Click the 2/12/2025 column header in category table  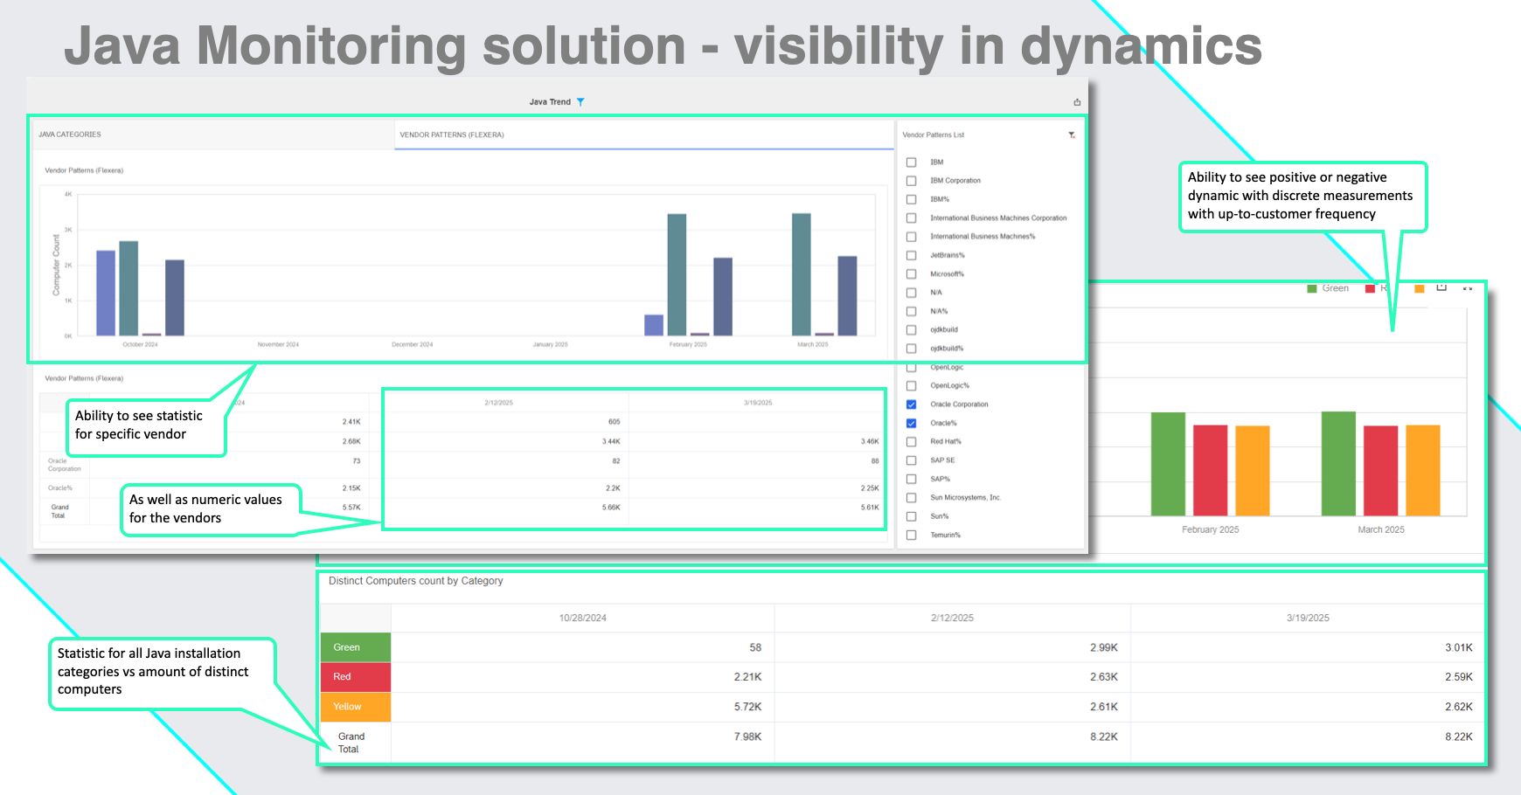pos(952,618)
